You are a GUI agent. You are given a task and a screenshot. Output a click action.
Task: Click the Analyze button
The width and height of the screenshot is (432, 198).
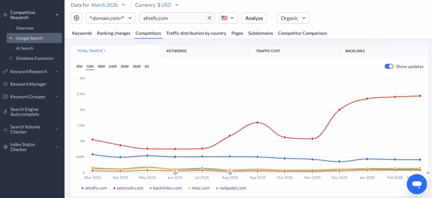point(254,18)
